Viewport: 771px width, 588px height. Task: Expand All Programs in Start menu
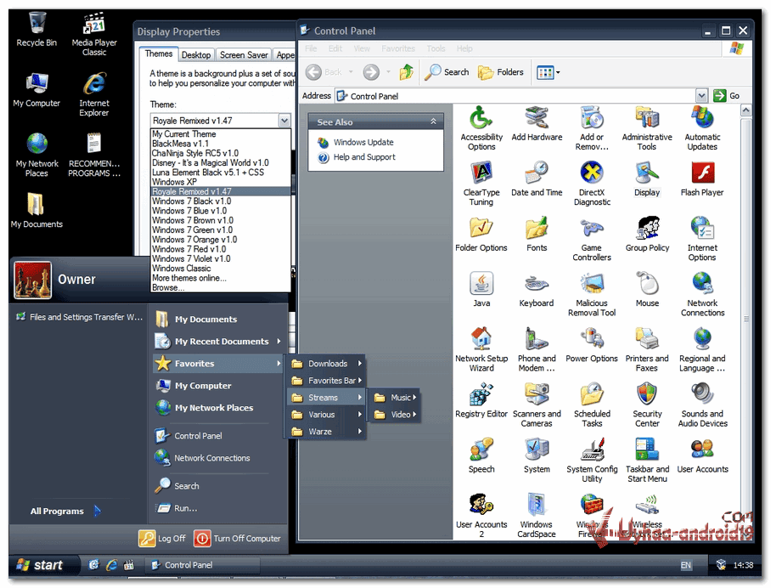click(x=65, y=511)
